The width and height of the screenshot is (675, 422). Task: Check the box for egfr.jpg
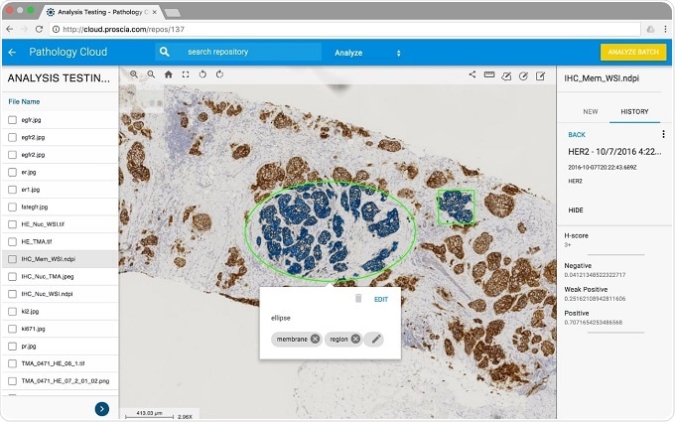point(12,120)
